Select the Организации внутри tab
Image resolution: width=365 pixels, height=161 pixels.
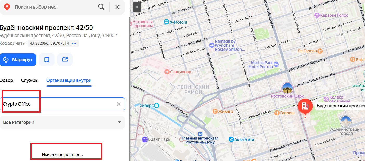(69, 80)
